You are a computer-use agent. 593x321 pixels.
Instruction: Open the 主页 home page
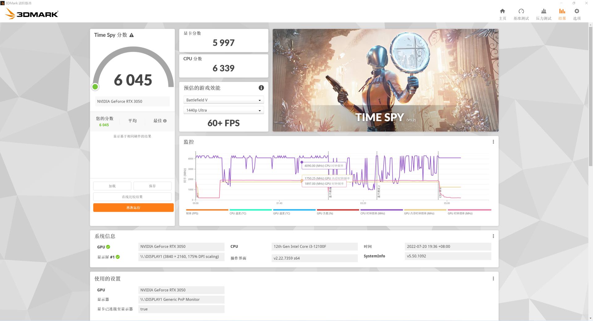[503, 14]
